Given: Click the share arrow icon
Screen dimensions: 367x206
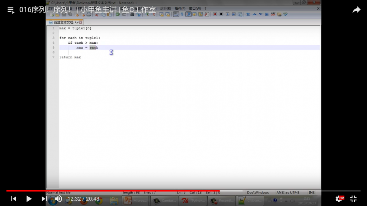Looking at the screenshot, I should click(x=356, y=10).
